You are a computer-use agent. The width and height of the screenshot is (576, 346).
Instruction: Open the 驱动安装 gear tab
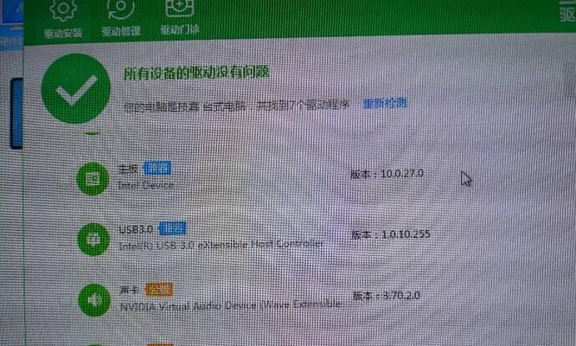pyautogui.click(x=63, y=18)
